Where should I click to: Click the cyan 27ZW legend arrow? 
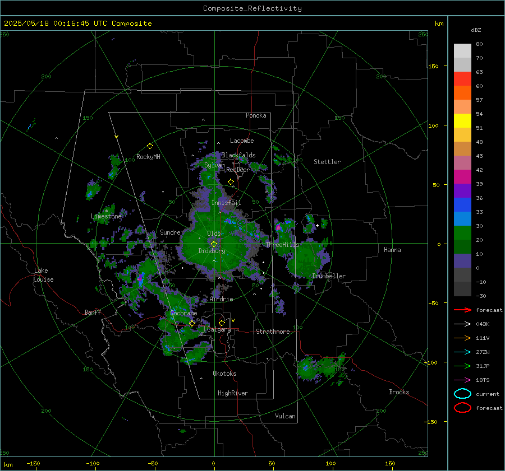[462, 352]
